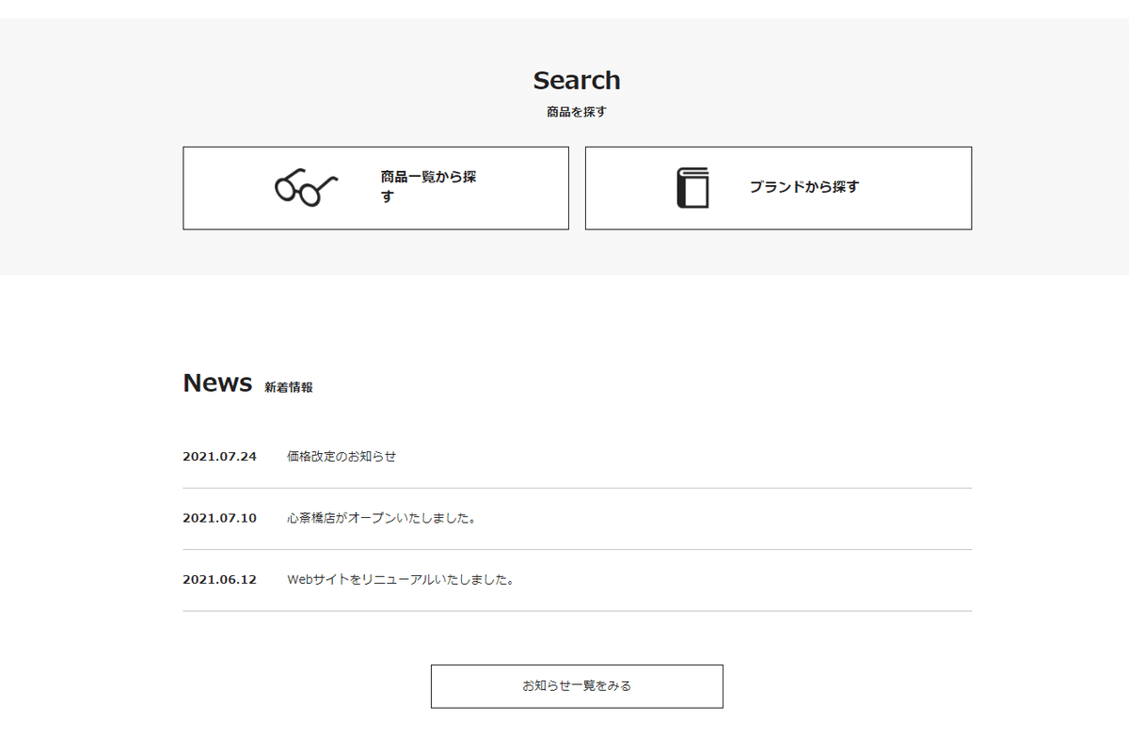Click the お知らせ一覧をみる button

pos(576,686)
